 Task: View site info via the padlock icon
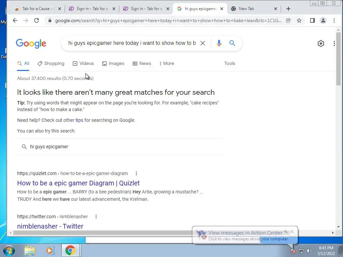(50, 20)
